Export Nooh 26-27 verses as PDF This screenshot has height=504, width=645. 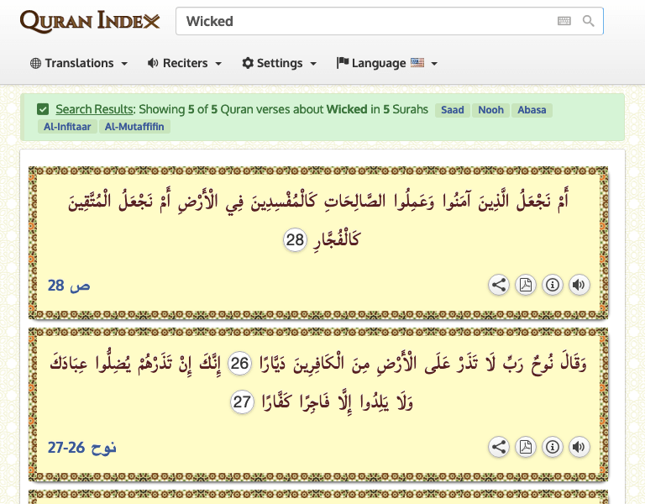pos(525,447)
